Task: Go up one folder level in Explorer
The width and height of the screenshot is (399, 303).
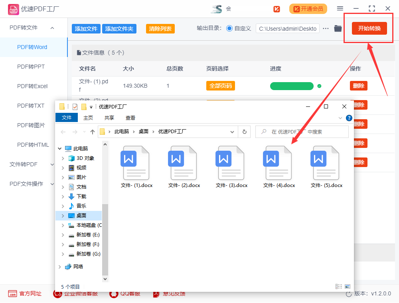Action: (93, 132)
